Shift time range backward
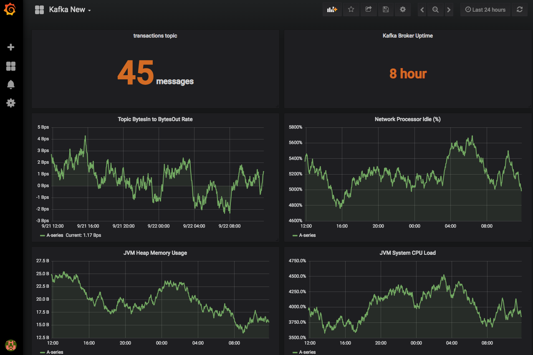The height and width of the screenshot is (355, 533). [422, 10]
